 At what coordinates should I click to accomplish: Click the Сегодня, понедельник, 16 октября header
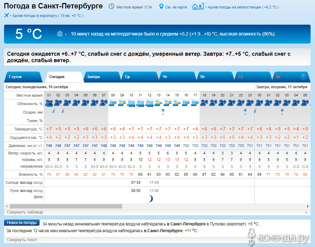[x=37, y=87]
